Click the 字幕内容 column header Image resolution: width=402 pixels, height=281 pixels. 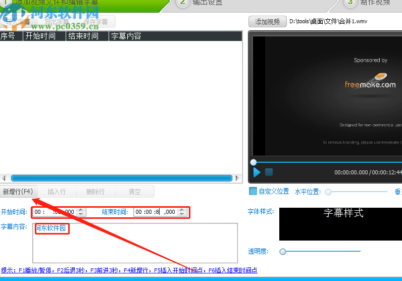point(176,36)
